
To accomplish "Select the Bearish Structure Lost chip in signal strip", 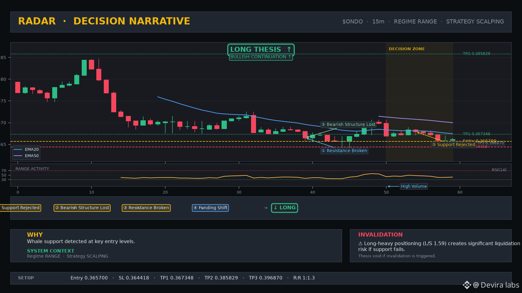I will click(82, 208).
